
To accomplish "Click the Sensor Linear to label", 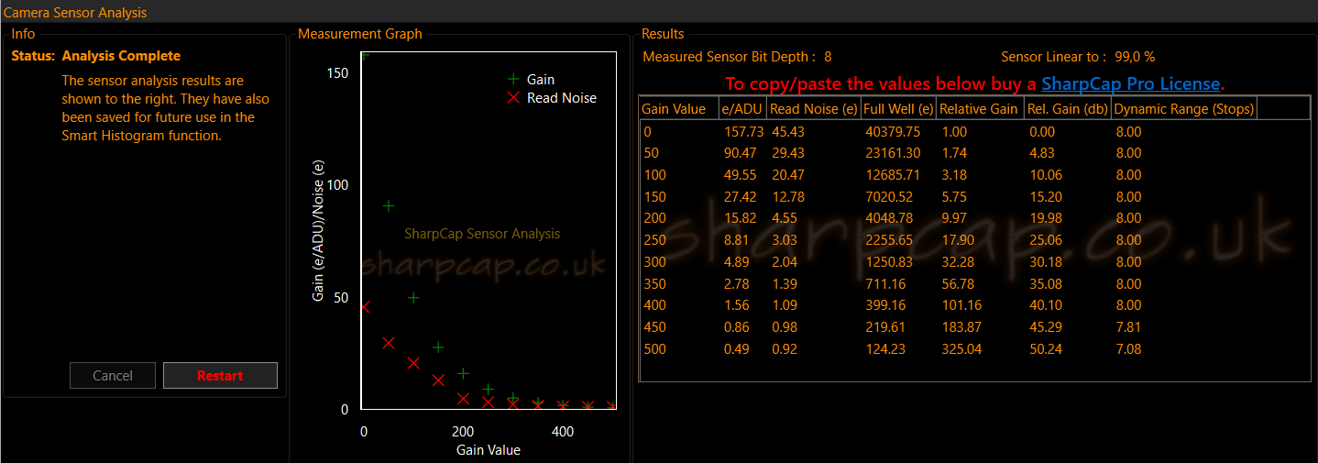I will pyautogui.click(x=1053, y=57).
